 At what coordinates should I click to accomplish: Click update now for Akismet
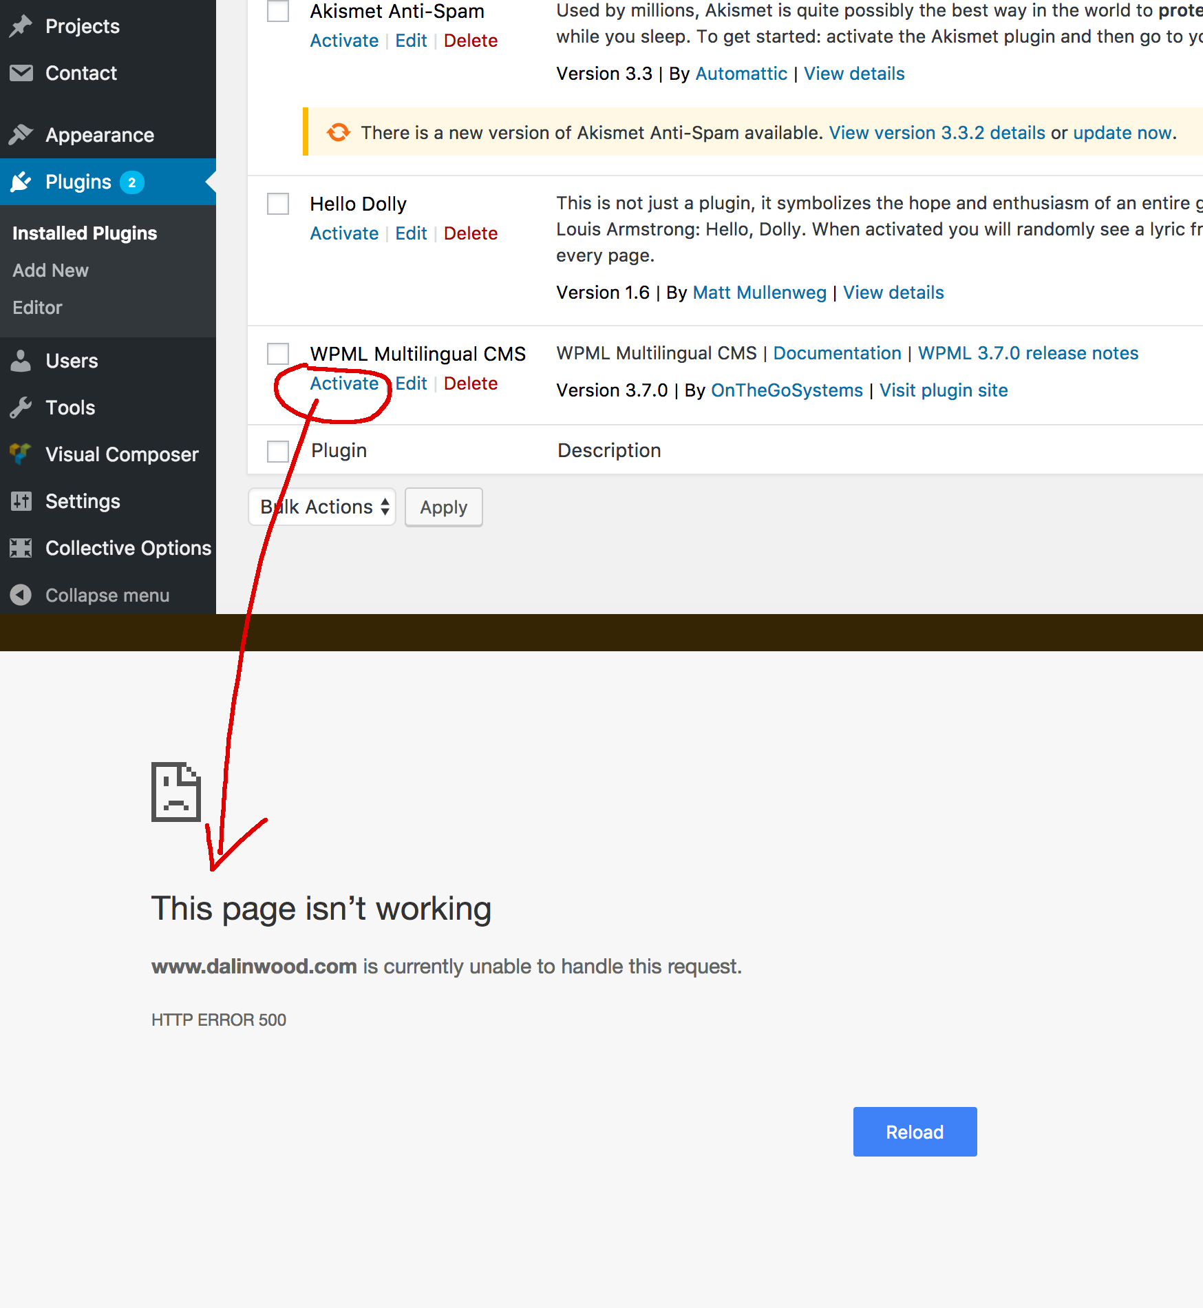click(x=1122, y=133)
